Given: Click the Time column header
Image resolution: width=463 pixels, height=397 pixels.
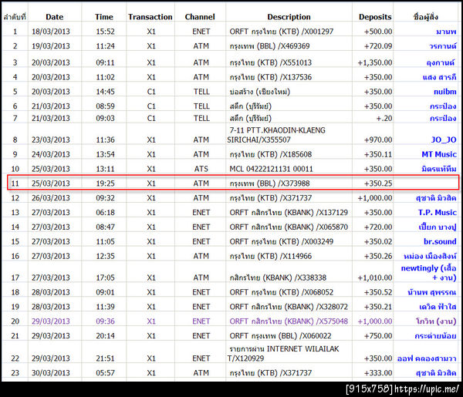Looking at the screenshot, I should [x=104, y=17].
